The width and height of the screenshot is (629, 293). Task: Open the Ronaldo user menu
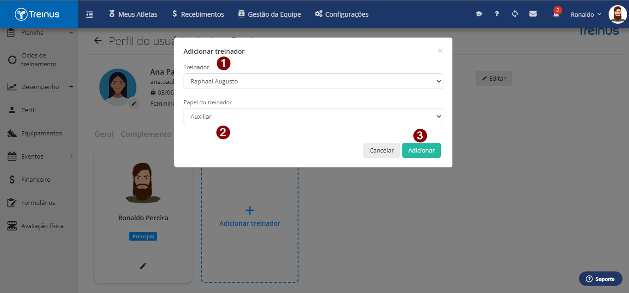coord(586,14)
